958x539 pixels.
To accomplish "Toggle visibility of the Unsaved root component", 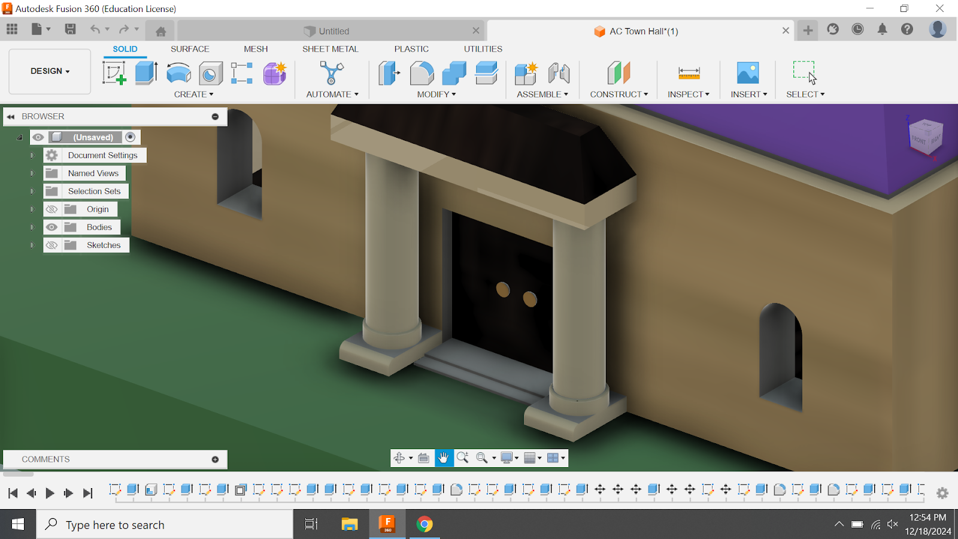I will click(x=38, y=137).
